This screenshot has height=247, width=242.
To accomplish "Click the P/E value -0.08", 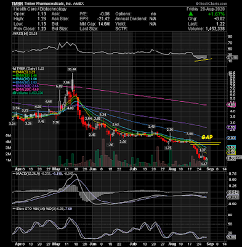I will [x=104, y=14].
